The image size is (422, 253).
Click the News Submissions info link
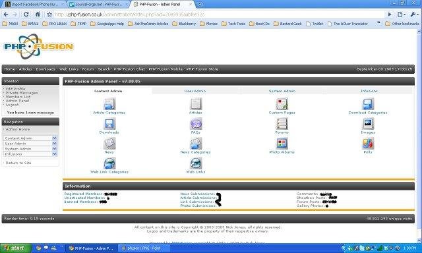tap(197, 194)
